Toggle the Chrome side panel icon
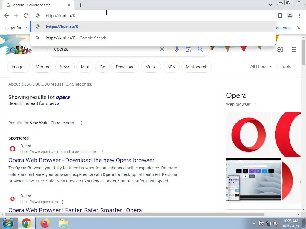This screenshot has height=229, width=306. pos(280,16)
